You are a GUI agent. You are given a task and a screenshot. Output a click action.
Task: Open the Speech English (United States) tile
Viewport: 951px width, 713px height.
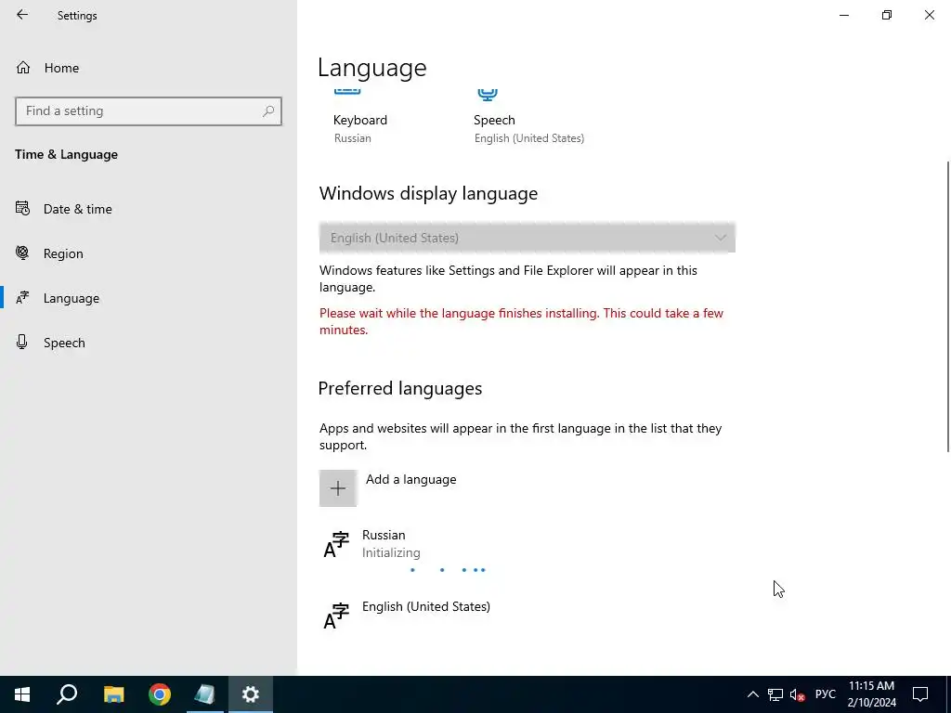tap(528, 119)
